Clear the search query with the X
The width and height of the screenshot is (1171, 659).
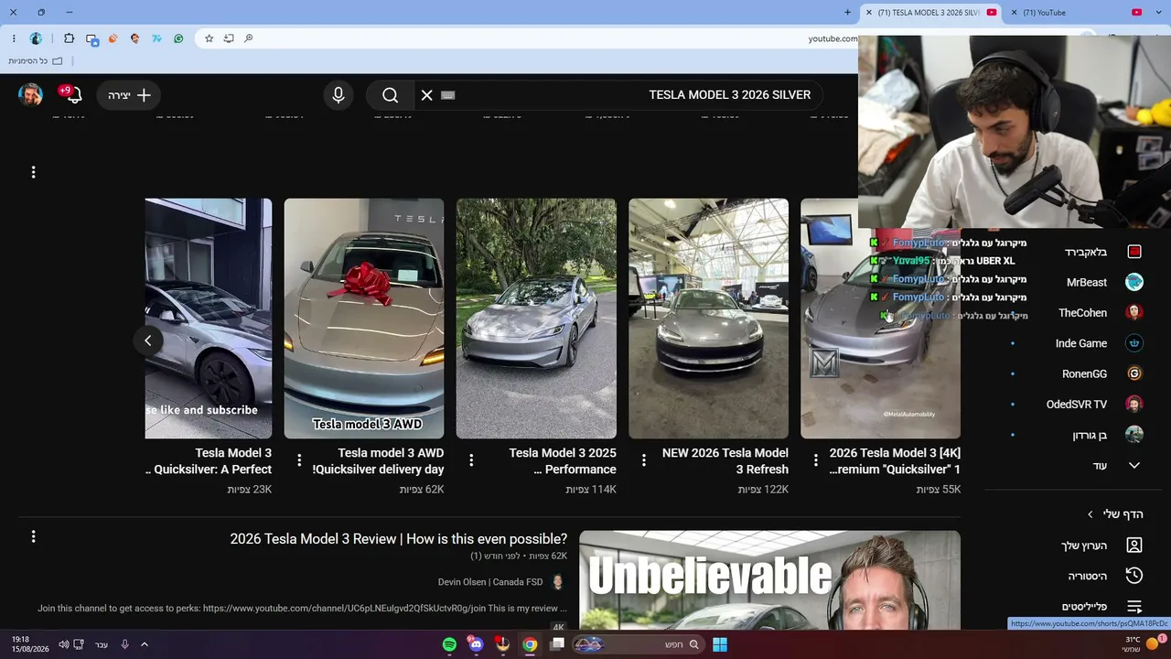426,95
